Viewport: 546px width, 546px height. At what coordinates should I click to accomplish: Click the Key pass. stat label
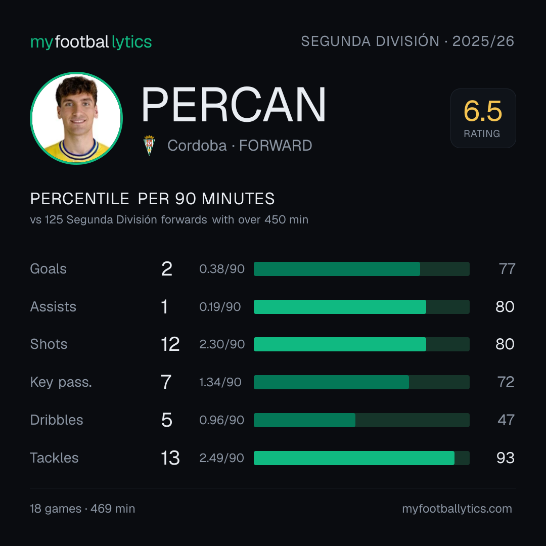61,382
